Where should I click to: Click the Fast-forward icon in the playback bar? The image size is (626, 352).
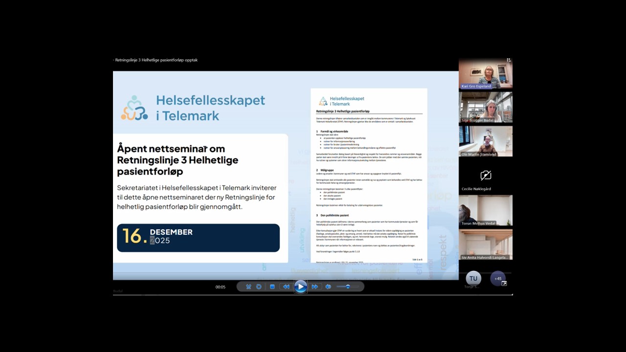(x=315, y=286)
